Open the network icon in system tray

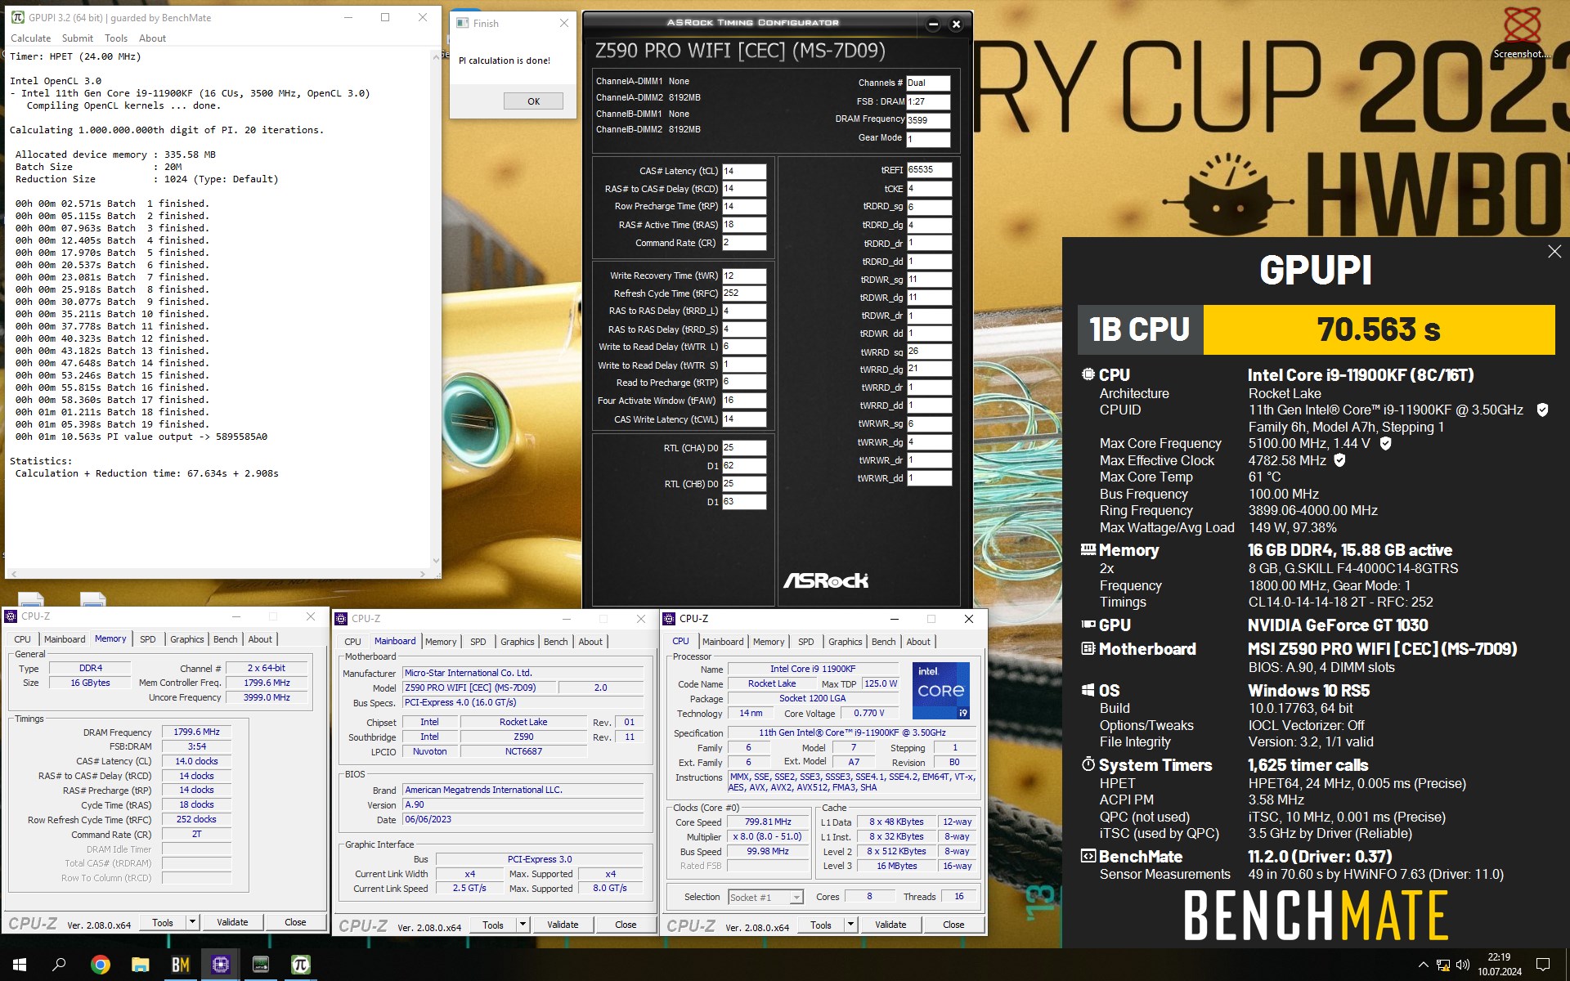tap(1443, 965)
